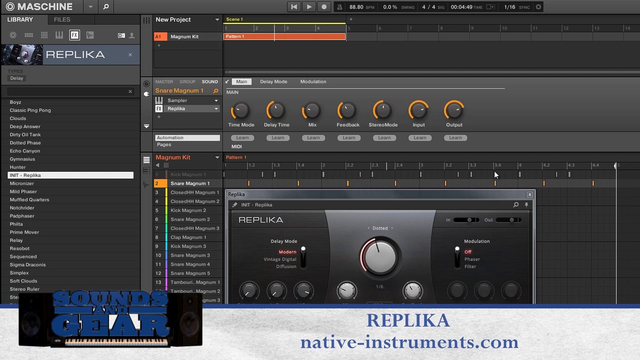Switch to pattern editor group view icon

[x=146, y=160]
